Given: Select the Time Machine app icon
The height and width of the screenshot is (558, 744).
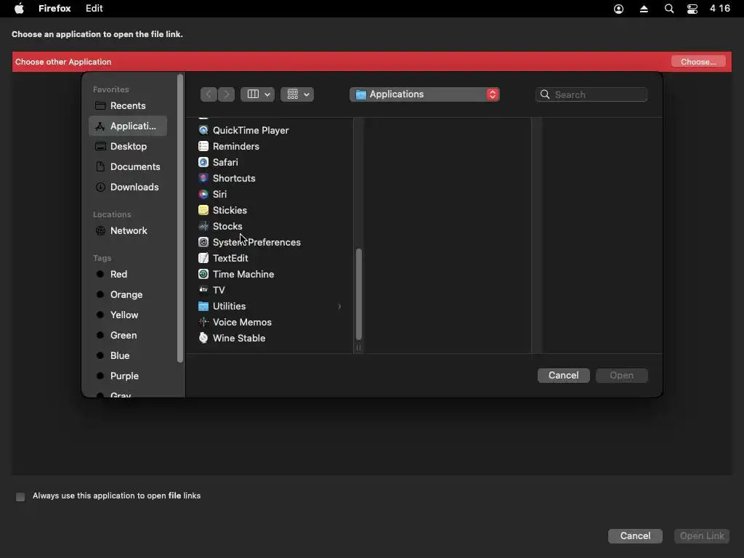Looking at the screenshot, I should 203,274.
